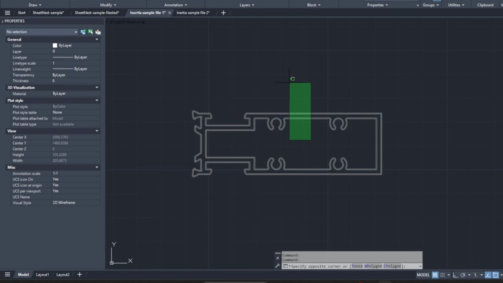
Task: Click the viewport label in drawing area corner
Action: click(x=125, y=22)
